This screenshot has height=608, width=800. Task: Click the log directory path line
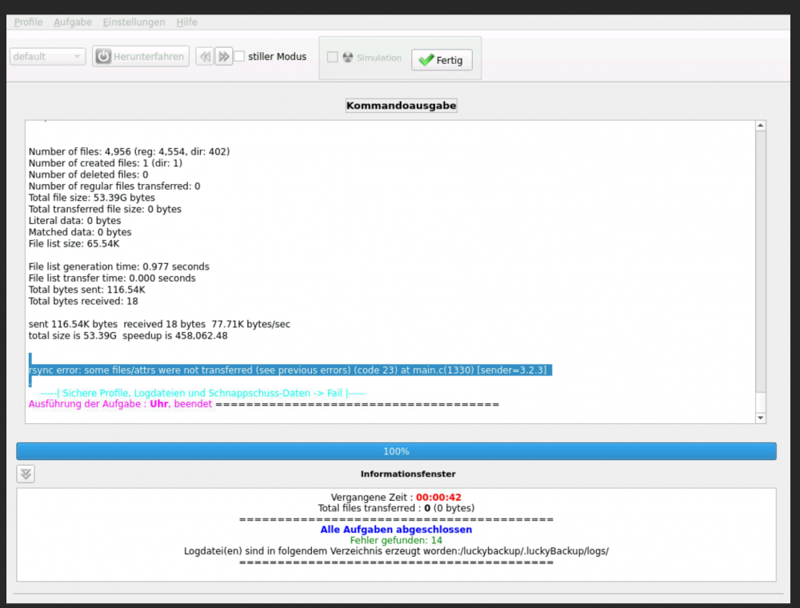point(397,551)
